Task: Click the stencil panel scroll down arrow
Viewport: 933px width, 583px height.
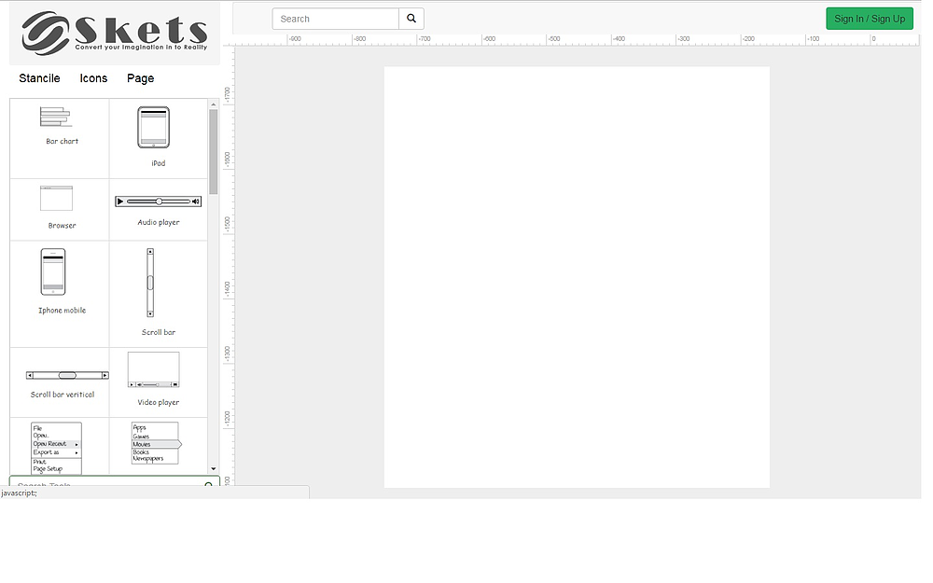Action: (x=214, y=469)
